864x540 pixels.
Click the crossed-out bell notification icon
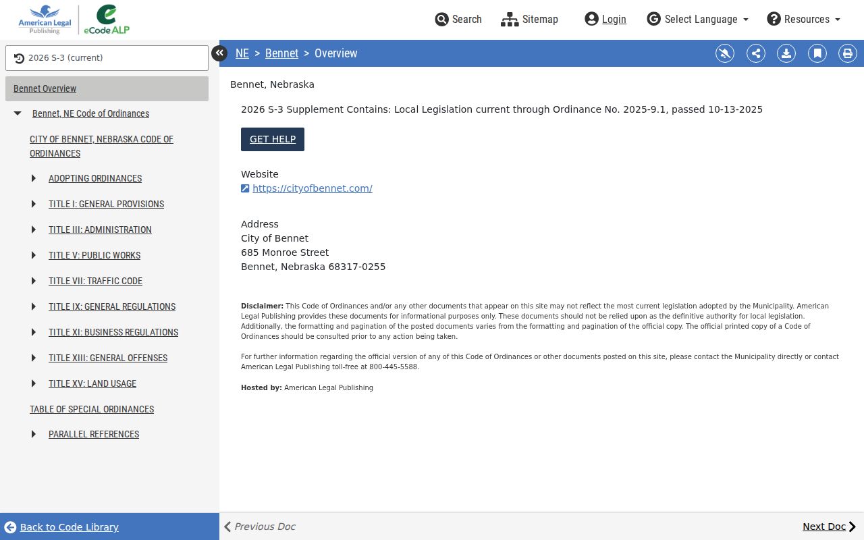pos(725,53)
